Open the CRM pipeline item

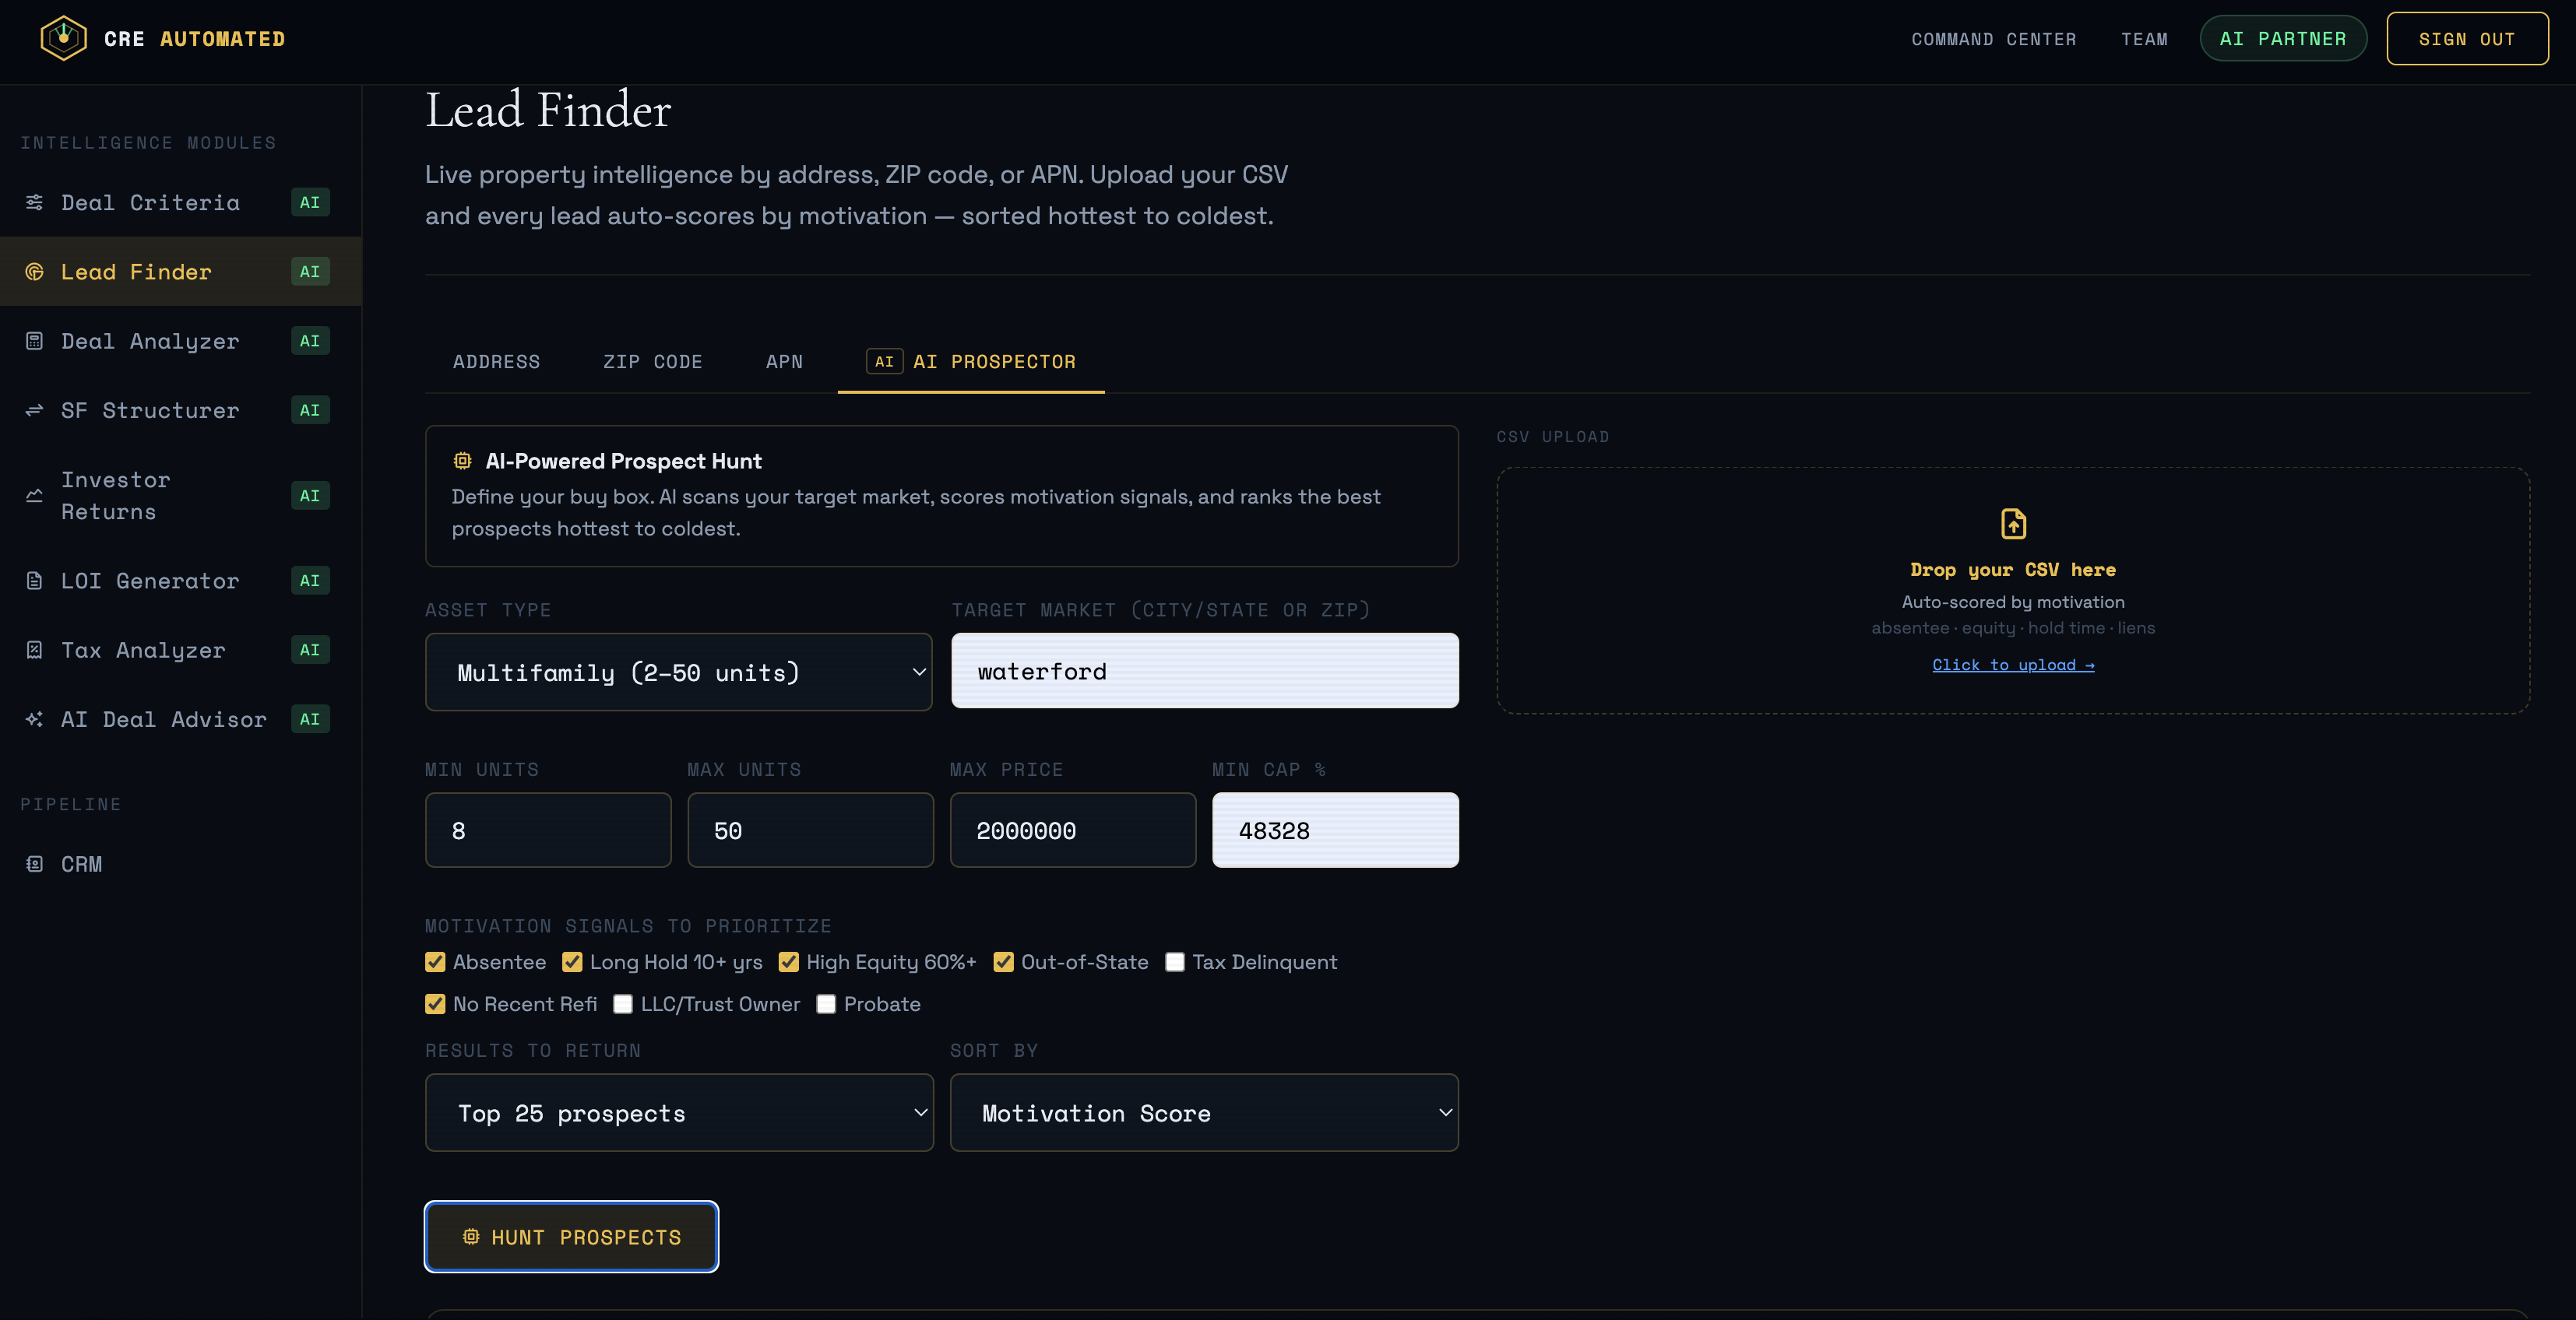pyautogui.click(x=180, y=865)
